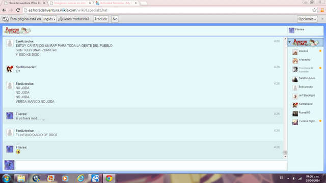The height and width of the screenshot is (183, 326).
Task: Click the 'VERGA MARICO NO JODA' message text
Action: [x=35, y=102]
